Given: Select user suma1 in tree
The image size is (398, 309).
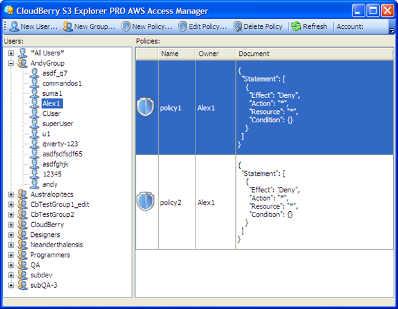Looking at the screenshot, I should [x=52, y=93].
